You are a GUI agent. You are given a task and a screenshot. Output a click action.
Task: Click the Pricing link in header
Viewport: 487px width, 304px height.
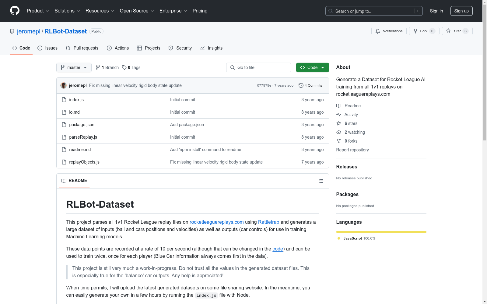click(200, 11)
